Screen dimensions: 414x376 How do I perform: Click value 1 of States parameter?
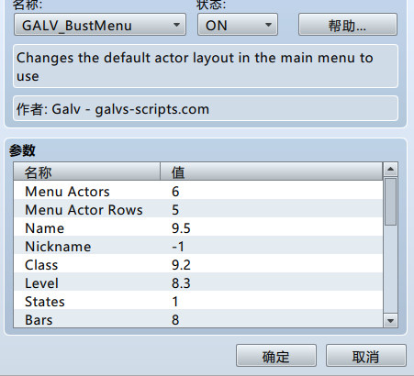(x=175, y=302)
